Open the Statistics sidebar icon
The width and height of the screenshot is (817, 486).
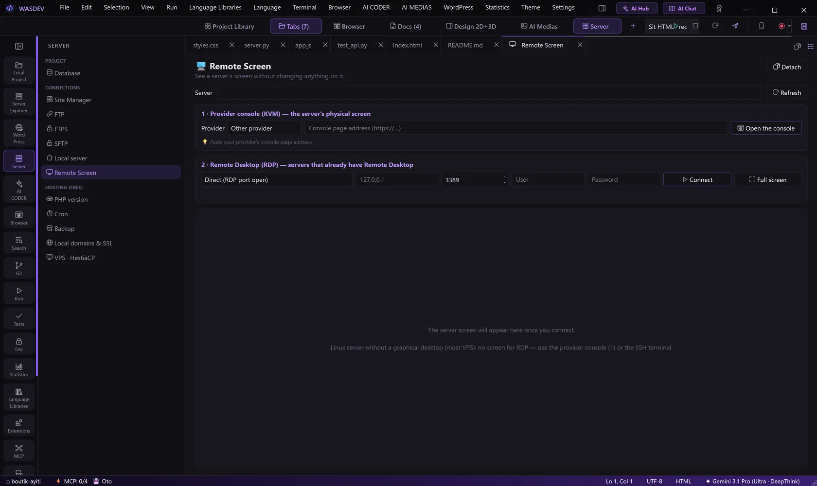click(x=19, y=369)
